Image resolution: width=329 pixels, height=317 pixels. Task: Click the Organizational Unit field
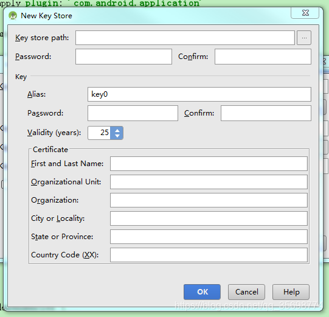coord(209,182)
